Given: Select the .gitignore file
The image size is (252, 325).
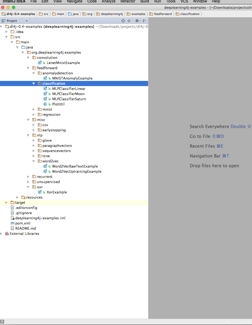Looking at the screenshot, I should [x=23, y=213].
